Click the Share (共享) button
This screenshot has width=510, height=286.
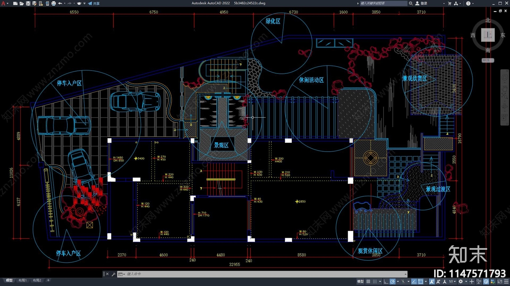(x=94, y=3)
